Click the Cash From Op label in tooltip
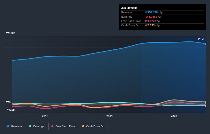 tap(130, 25)
